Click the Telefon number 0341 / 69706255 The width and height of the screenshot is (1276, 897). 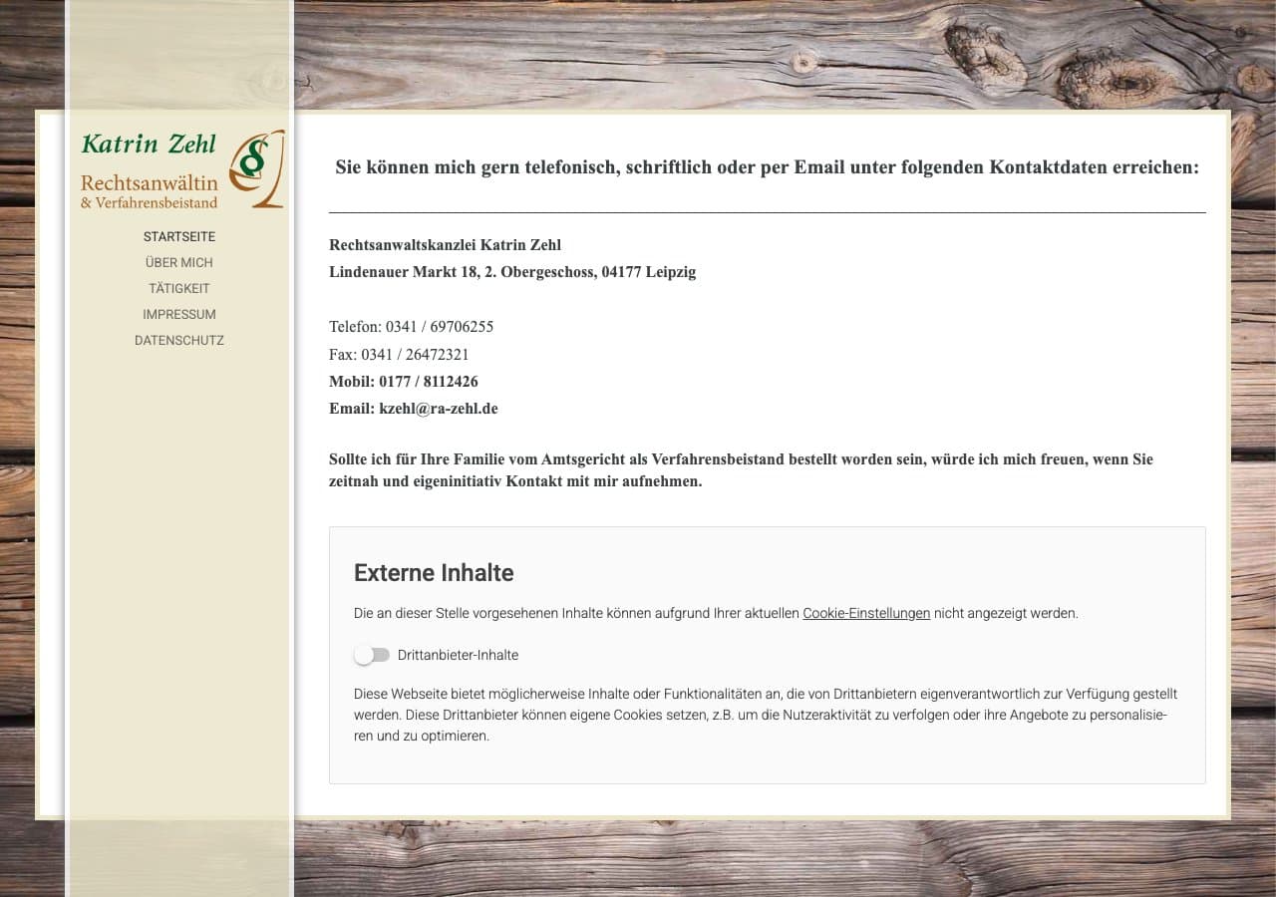[x=439, y=327]
